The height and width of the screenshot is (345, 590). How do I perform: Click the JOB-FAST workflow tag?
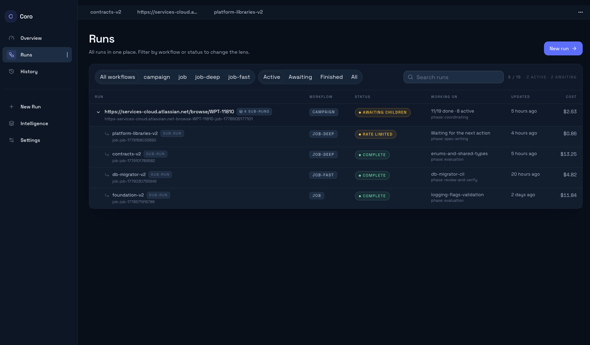[x=323, y=175]
